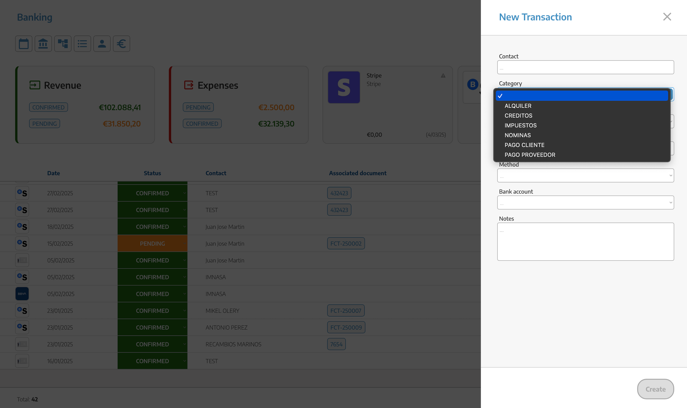The width and height of the screenshot is (687, 408).
Task: Click Contact column header in table
Action: tap(216, 173)
